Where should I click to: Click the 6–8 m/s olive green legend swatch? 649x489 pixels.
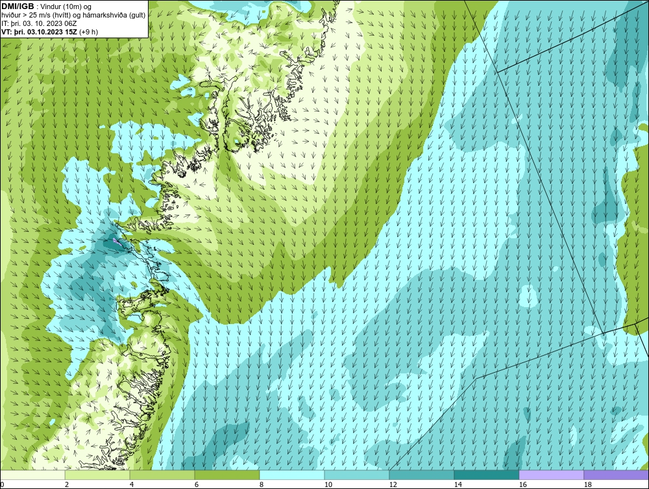[x=227, y=475]
